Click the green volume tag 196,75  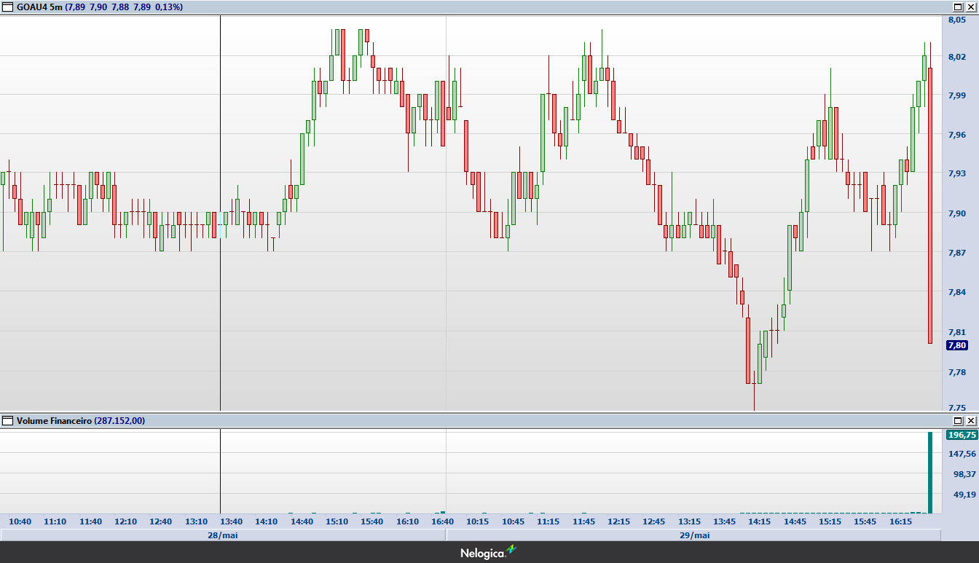[962, 435]
